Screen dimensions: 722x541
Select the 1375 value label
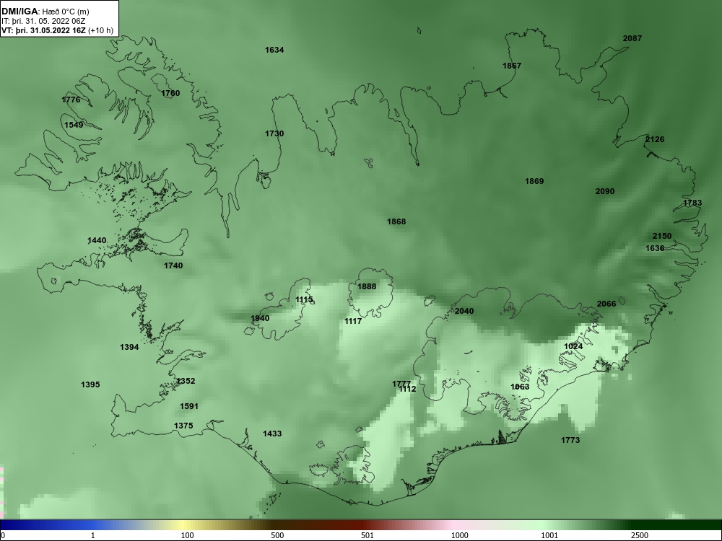pos(183,426)
